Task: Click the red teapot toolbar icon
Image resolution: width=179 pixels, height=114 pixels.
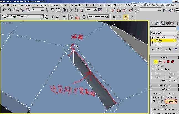Action: pyautogui.click(x=77, y=17)
